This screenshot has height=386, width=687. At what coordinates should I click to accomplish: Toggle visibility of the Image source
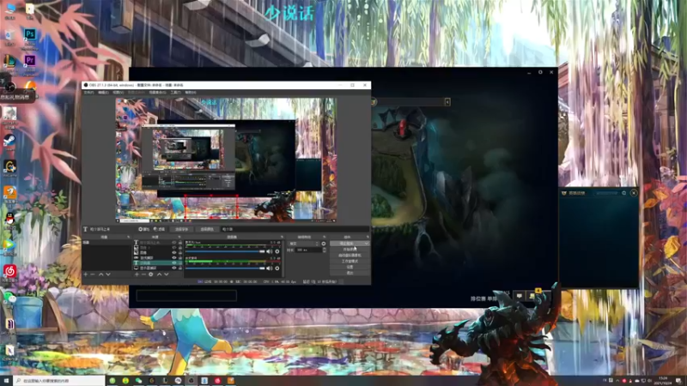point(174,252)
